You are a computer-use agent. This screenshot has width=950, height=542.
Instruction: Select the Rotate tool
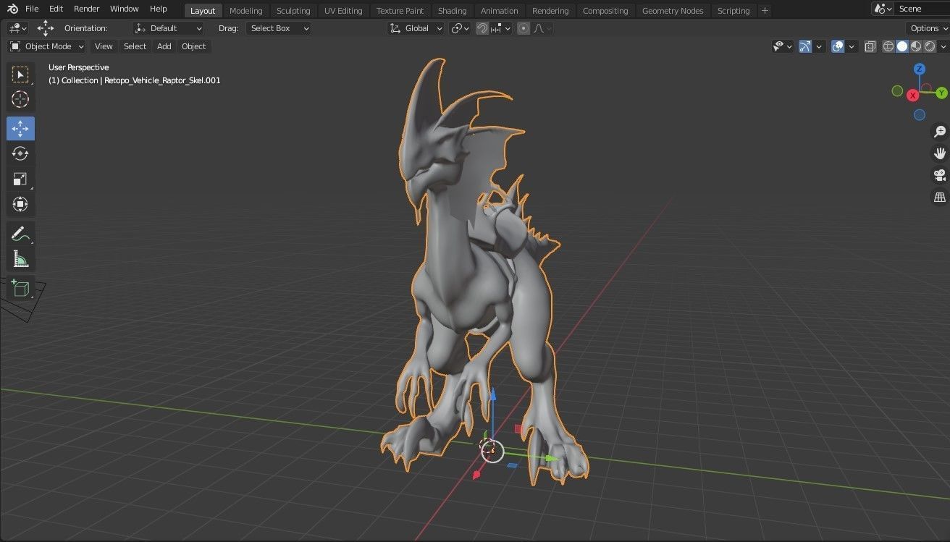point(20,153)
